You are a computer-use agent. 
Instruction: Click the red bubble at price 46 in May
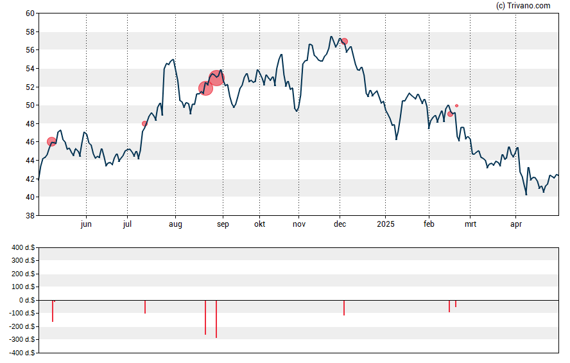click(51, 141)
